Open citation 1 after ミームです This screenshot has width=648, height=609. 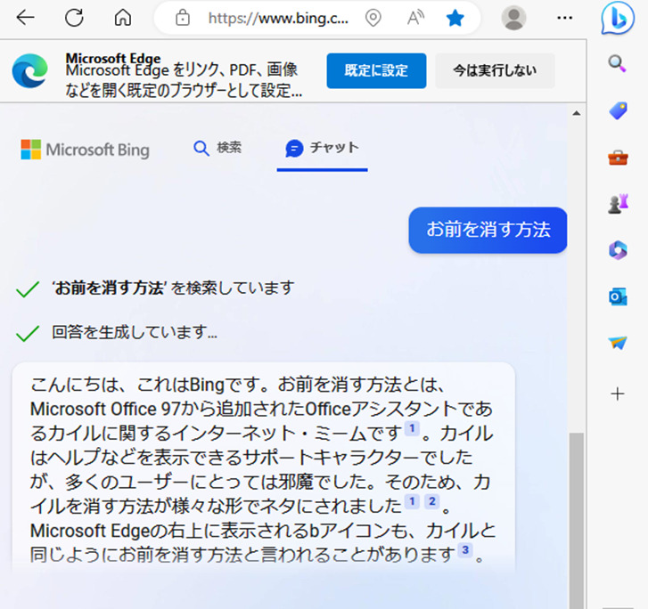point(412,428)
